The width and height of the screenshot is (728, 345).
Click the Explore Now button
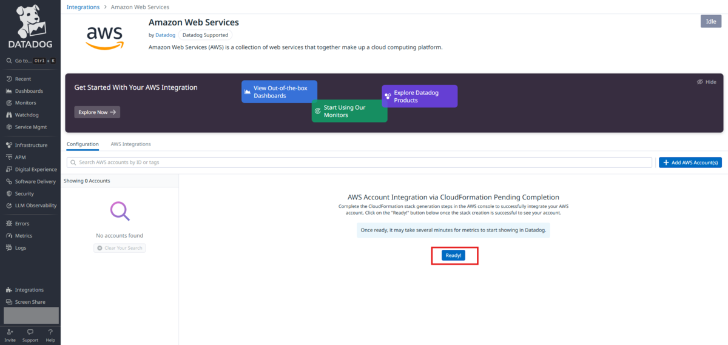tap(97, 112)
